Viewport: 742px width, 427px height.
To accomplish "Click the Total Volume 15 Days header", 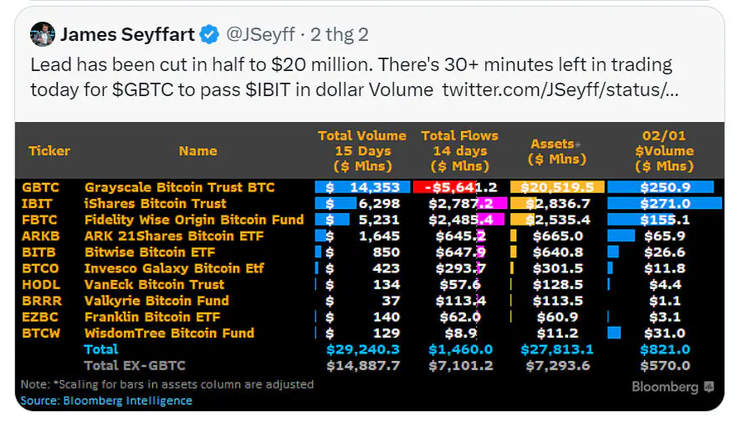I will click(x=361, y=151).
